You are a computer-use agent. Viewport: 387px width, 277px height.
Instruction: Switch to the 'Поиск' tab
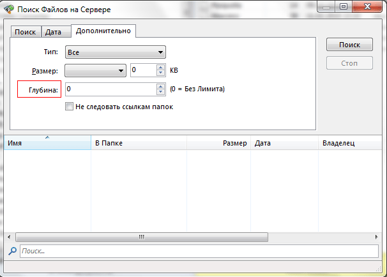click(26, 32)
